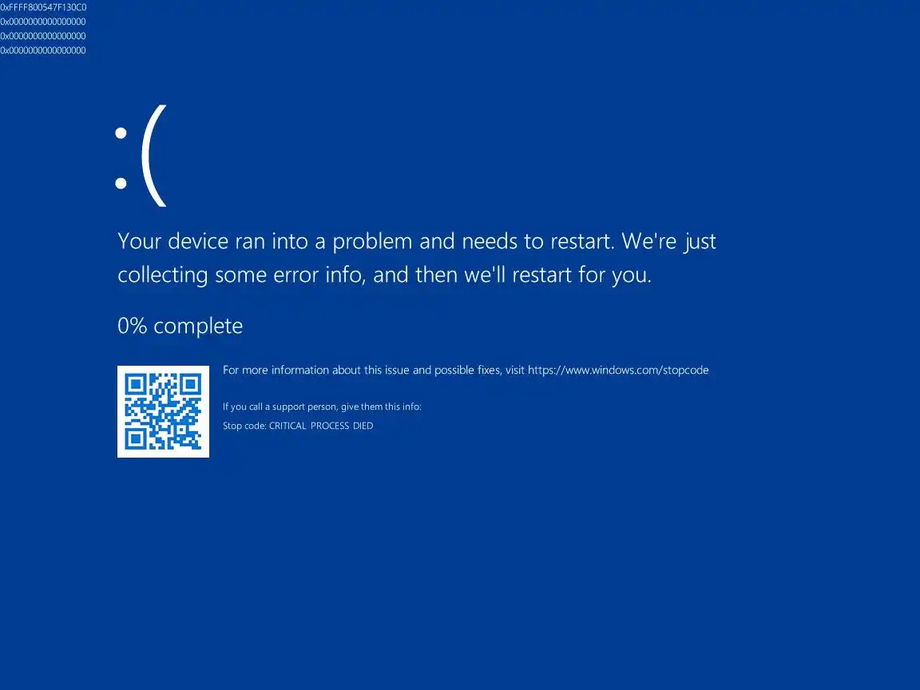Click the QR code image
The image size is (920, 690).
click(163, 411)
